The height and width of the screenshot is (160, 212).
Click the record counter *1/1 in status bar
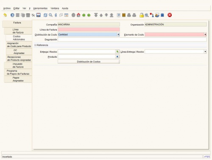[207, 157]
